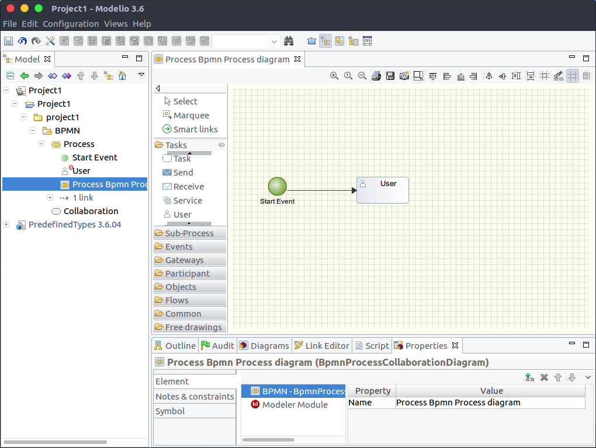Click the camera snapshot icon in diagram toolbar
The height and width of the screenshot is (448, 596).
click(404, 76)
